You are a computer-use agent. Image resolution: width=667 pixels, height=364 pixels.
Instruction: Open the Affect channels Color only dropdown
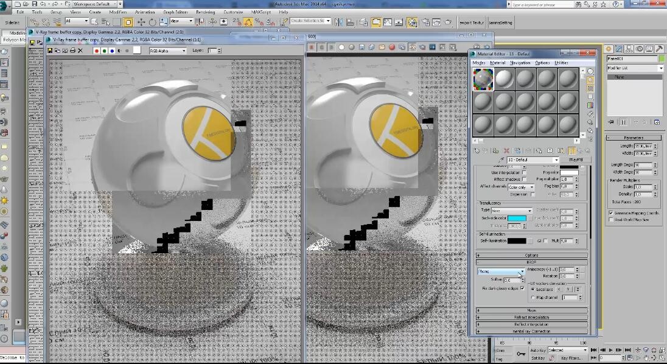pyautogui.click(x=521, y=187)
